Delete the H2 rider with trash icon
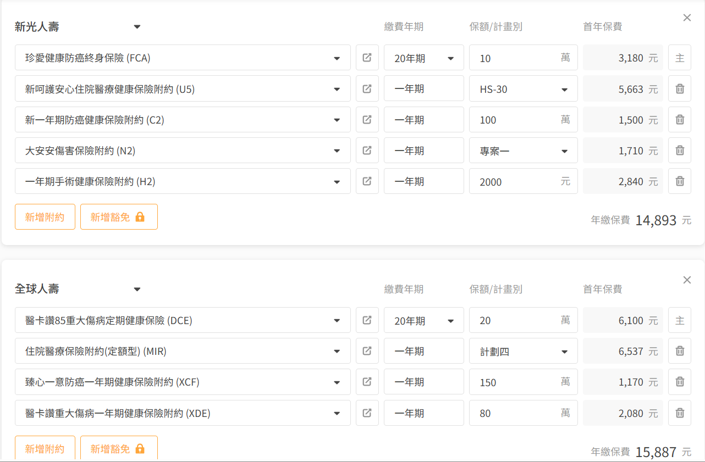The image size is (705, 462). click(680, 181)
